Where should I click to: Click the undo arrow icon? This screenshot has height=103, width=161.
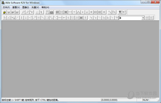37,12
